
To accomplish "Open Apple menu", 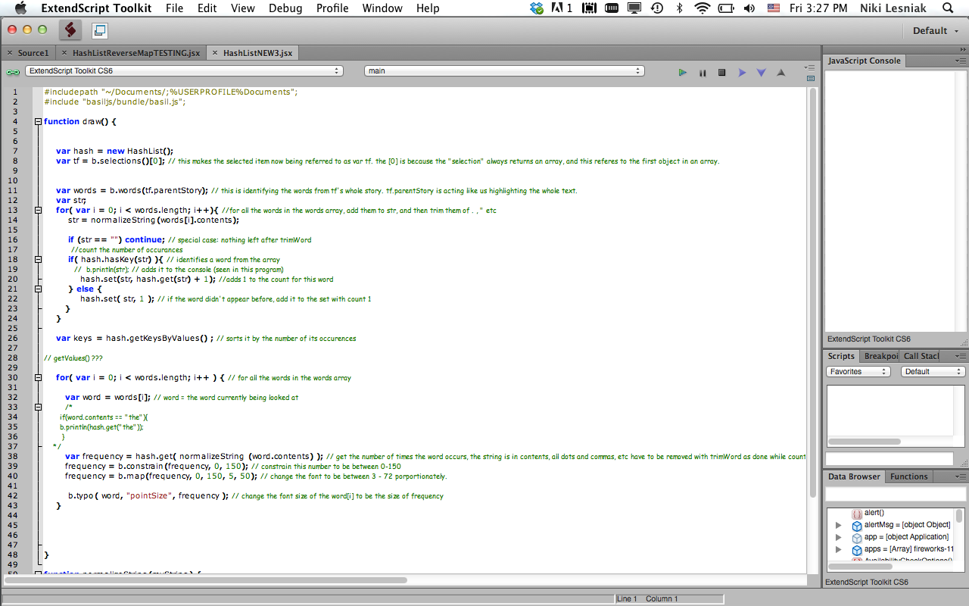I will pyautogui.click(x=20, y=8).
